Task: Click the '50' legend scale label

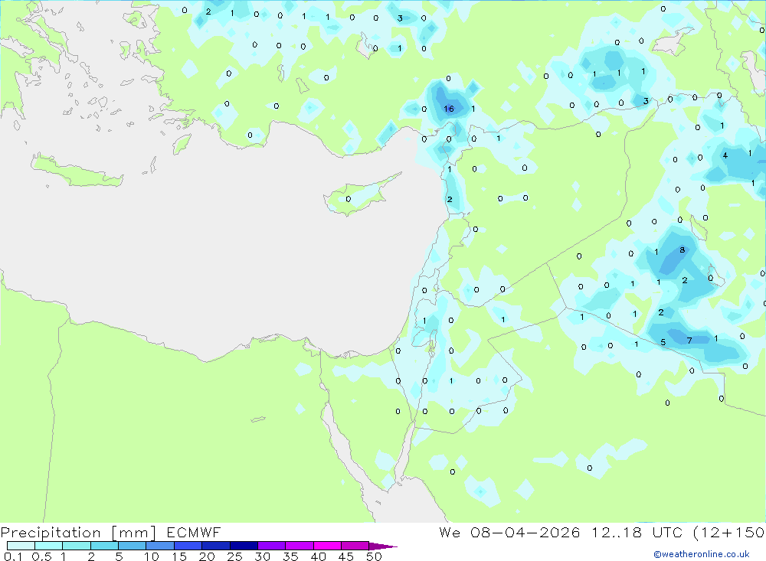Action: (375, 556)
